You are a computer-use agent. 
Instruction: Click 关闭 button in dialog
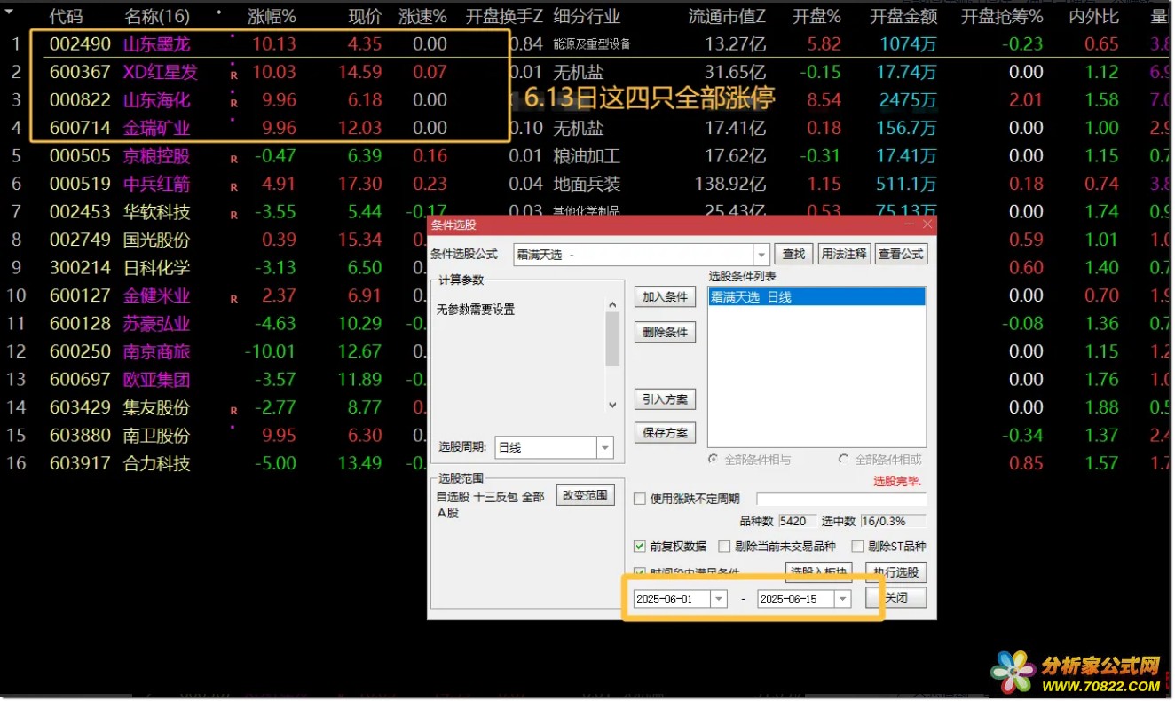point(895,598)
